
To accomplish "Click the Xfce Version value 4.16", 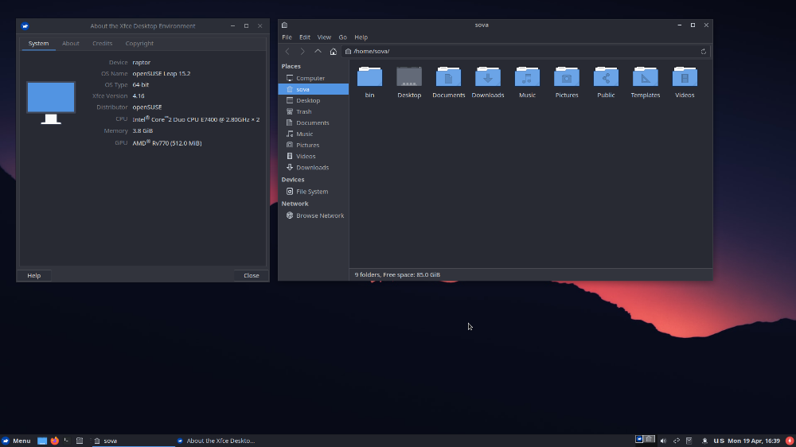I will point(139,96).
